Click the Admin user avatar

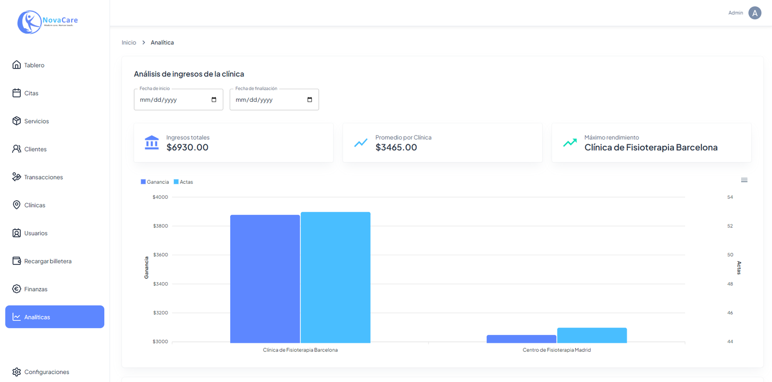tap(755, 13)
